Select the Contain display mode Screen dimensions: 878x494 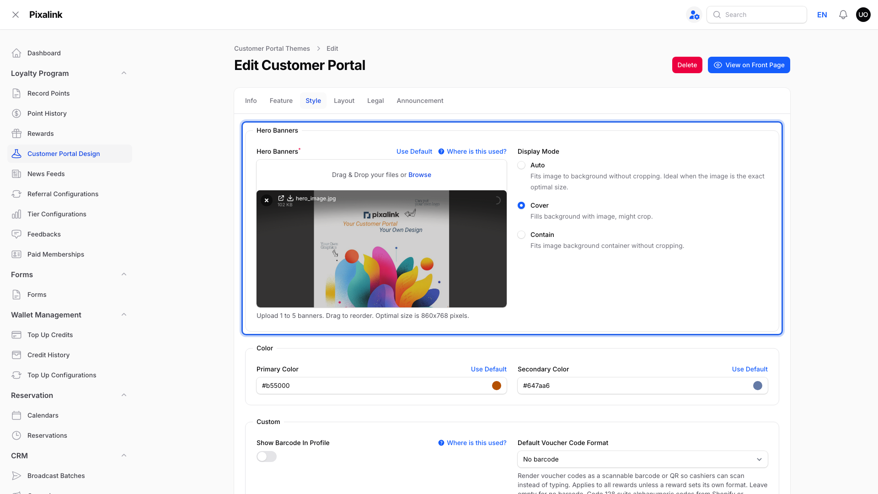point(521,235)
